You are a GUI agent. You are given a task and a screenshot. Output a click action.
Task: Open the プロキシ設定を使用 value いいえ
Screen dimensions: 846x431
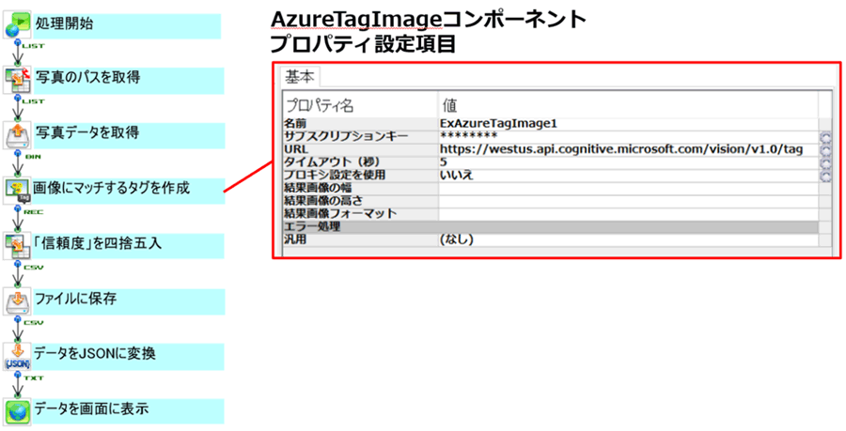(628, 176)
